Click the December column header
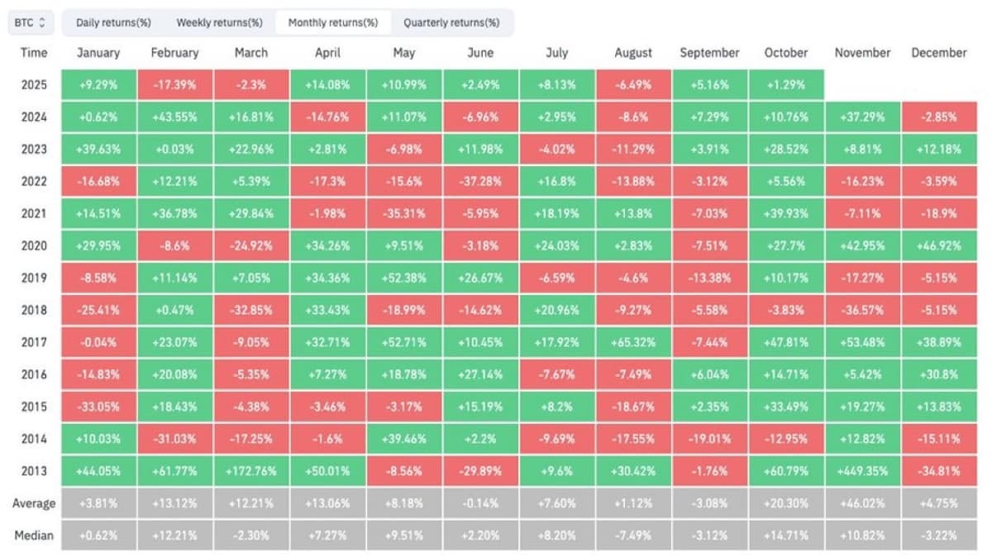The width and height of the screenshot is (992, 557). (939, 52)
